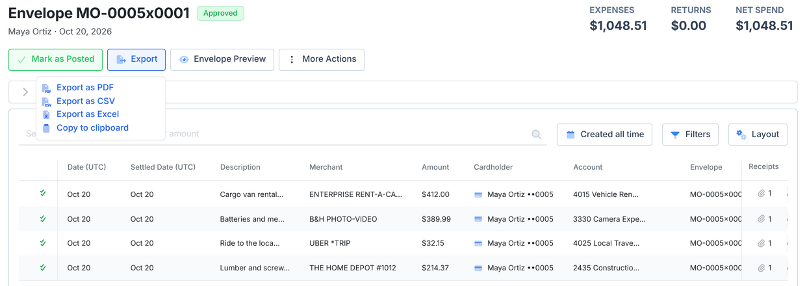
Task: Click the green double-check status for Lumber and screws
Action: tap(43, 267)
